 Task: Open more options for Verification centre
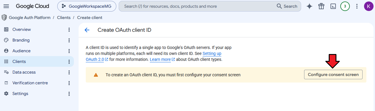69,83
